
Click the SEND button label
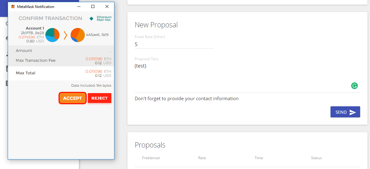click(341, 112)
